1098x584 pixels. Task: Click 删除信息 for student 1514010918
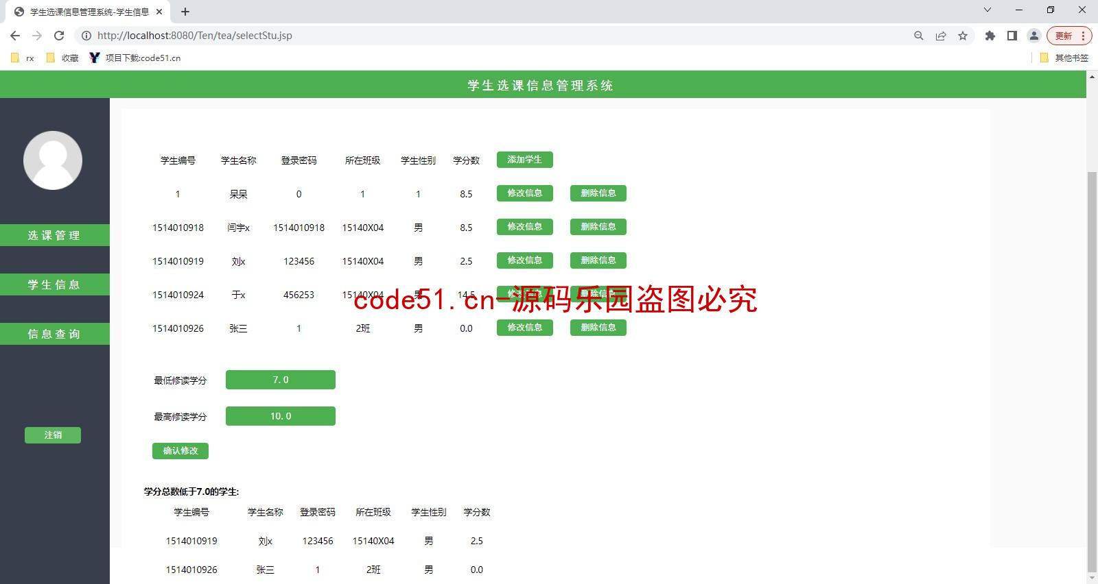pos(598,227)
